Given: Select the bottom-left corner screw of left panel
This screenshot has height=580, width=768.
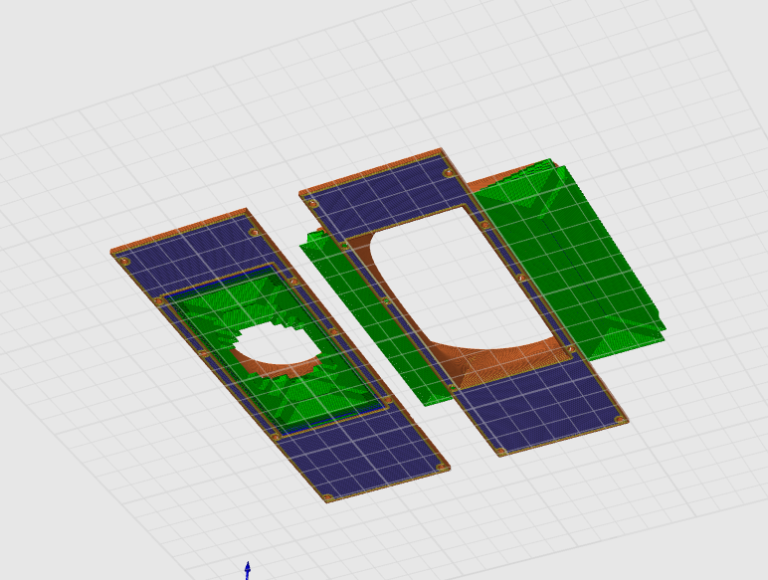Looking at the screenshot, I should coord(326,496).
